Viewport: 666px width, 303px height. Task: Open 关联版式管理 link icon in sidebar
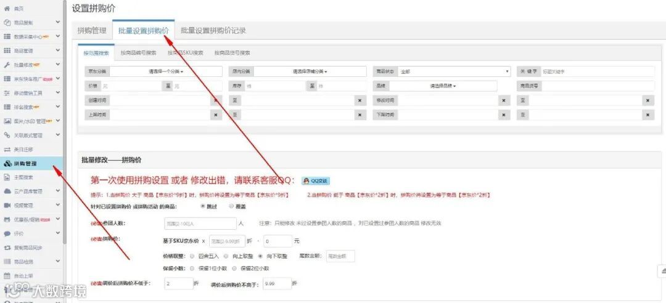7,135
